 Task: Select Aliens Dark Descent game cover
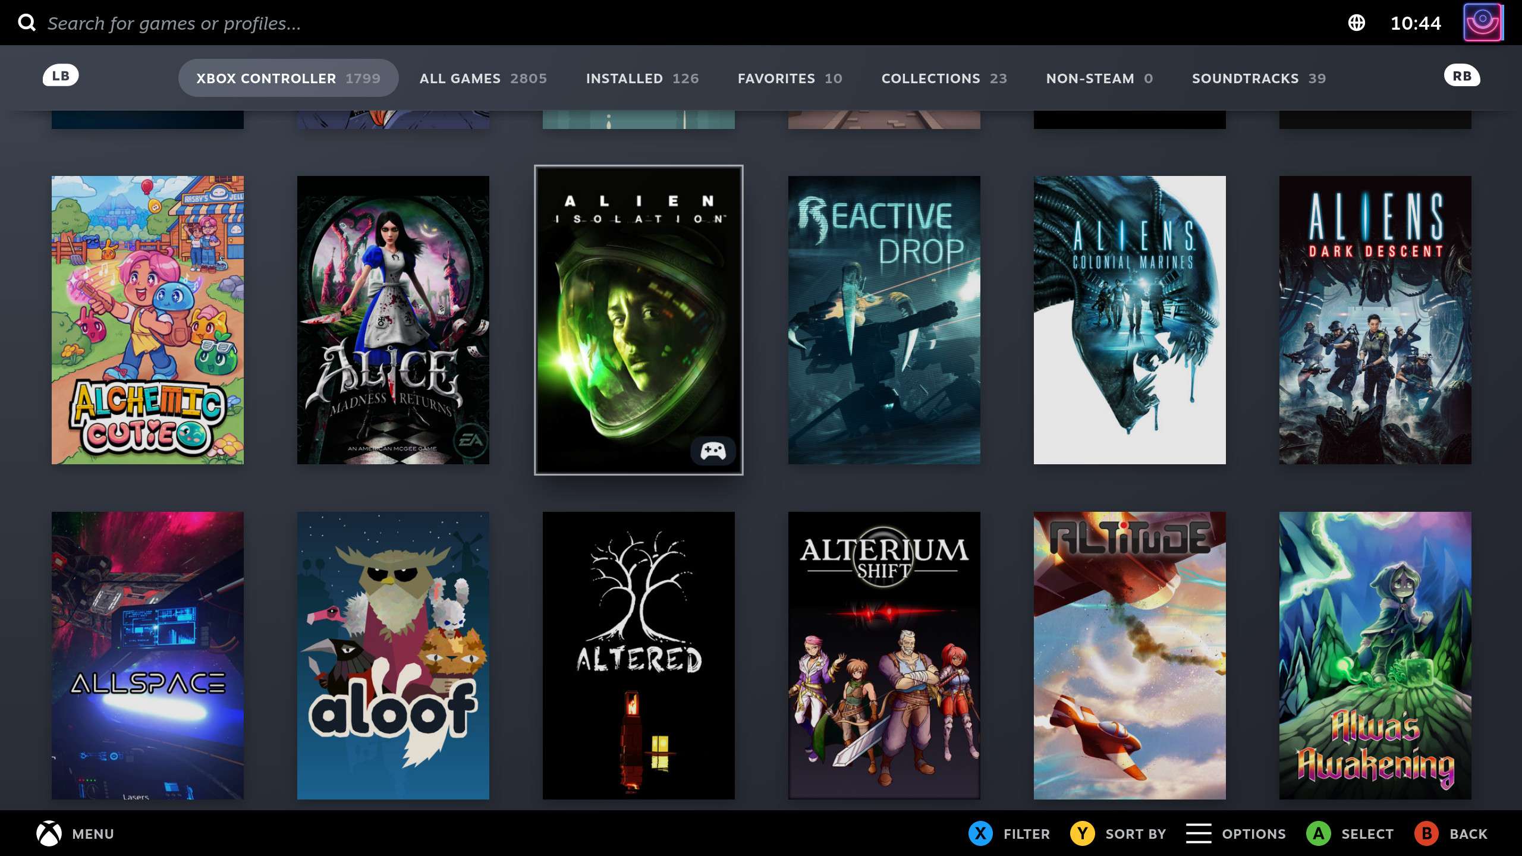pos(1375,320)
